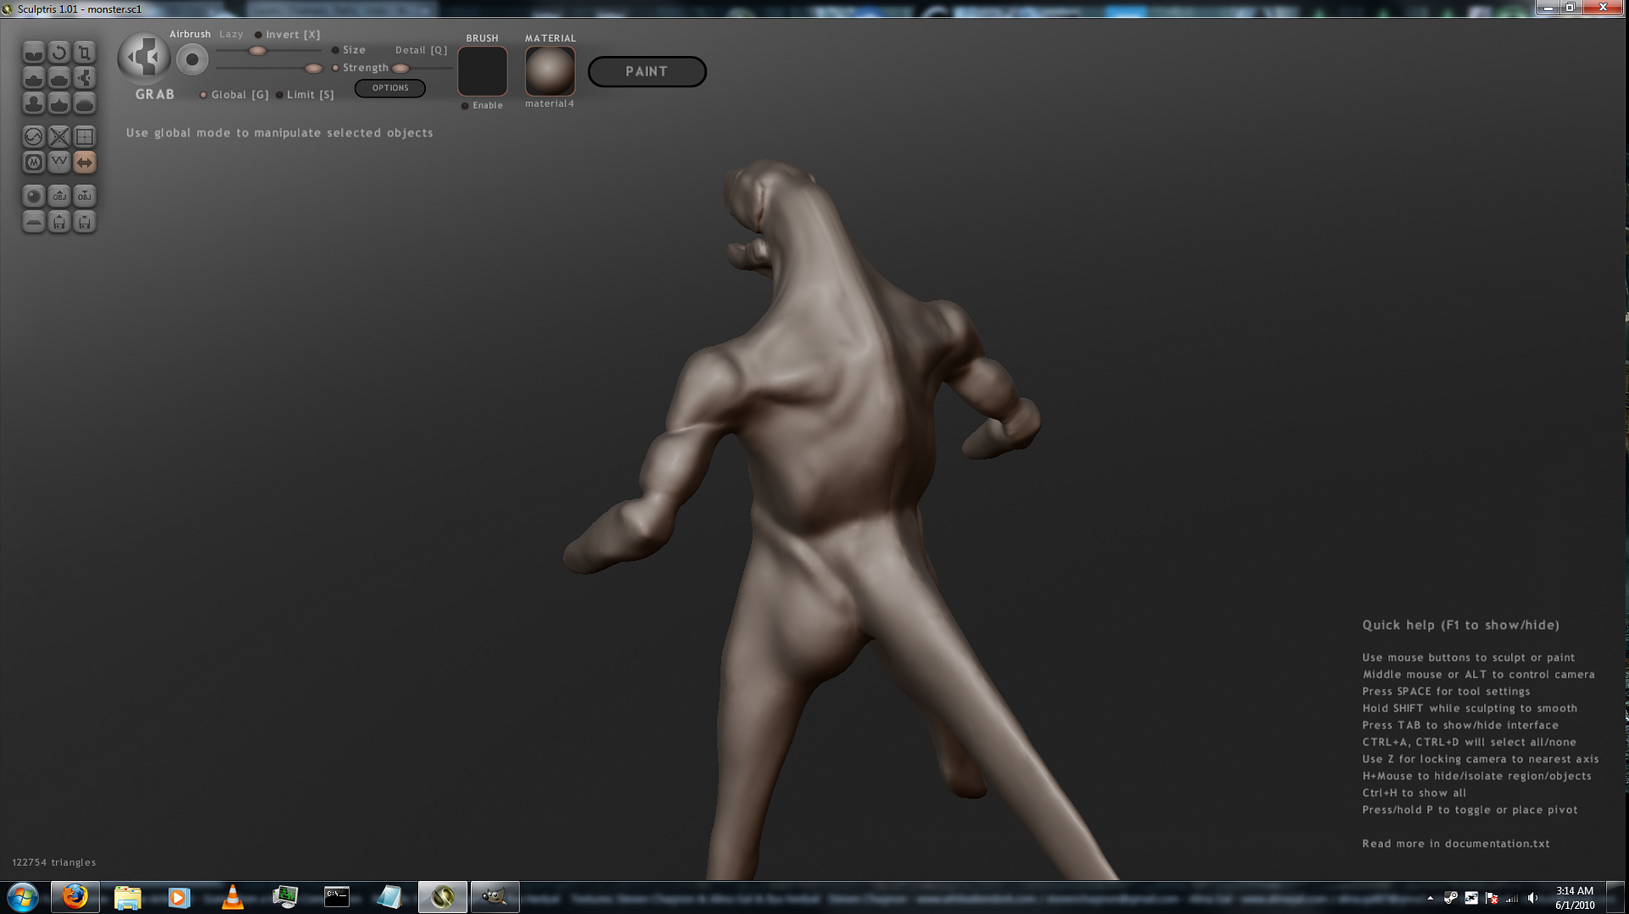The width and height of the screenshot is (1629, 914).
Task: Select the Pinch tool
Action: (59, 103)
